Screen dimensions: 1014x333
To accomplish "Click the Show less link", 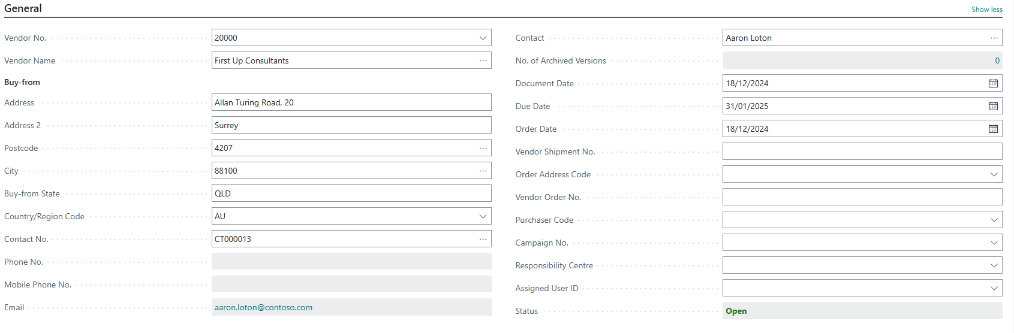I will point(986,10).
